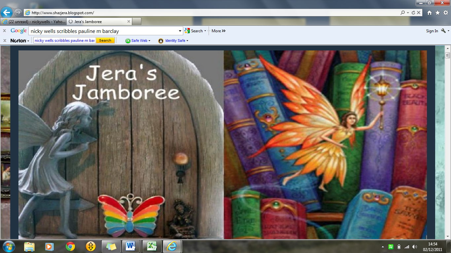This screenshot has width=451, height=253.
Task: Close the Jera's Jamboree tab
Action: (129, 22)
